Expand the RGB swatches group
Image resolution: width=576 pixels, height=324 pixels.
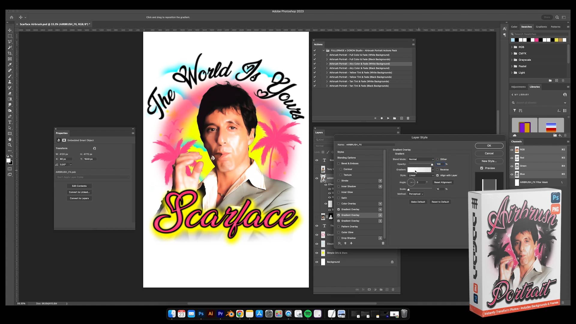point(512,47)
